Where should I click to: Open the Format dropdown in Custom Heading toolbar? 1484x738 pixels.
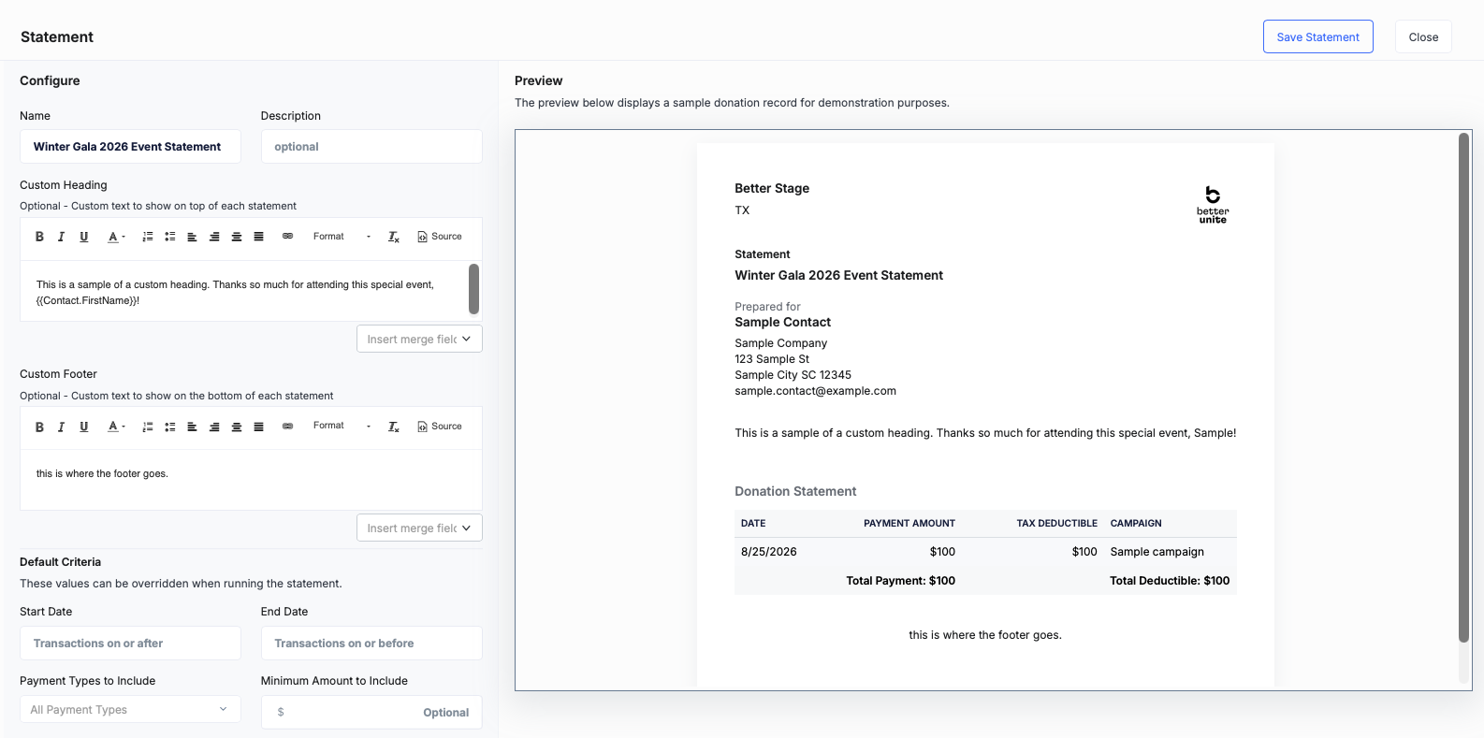pos(342,237)
